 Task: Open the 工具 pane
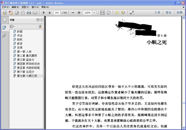(x=157, y=13)
